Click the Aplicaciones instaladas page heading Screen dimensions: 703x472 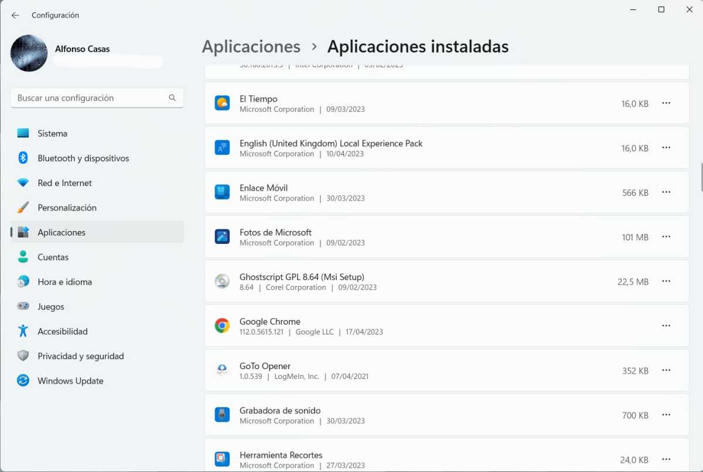pyautogui.click(x=418, y=47)
